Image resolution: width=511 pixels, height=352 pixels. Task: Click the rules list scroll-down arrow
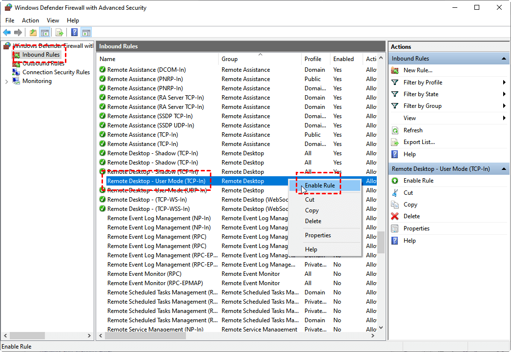(381, 328)
